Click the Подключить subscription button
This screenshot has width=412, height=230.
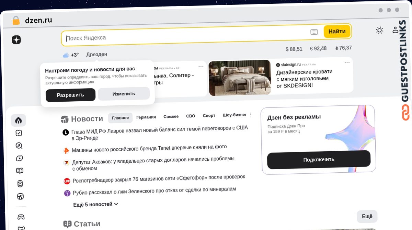[319, 160]
